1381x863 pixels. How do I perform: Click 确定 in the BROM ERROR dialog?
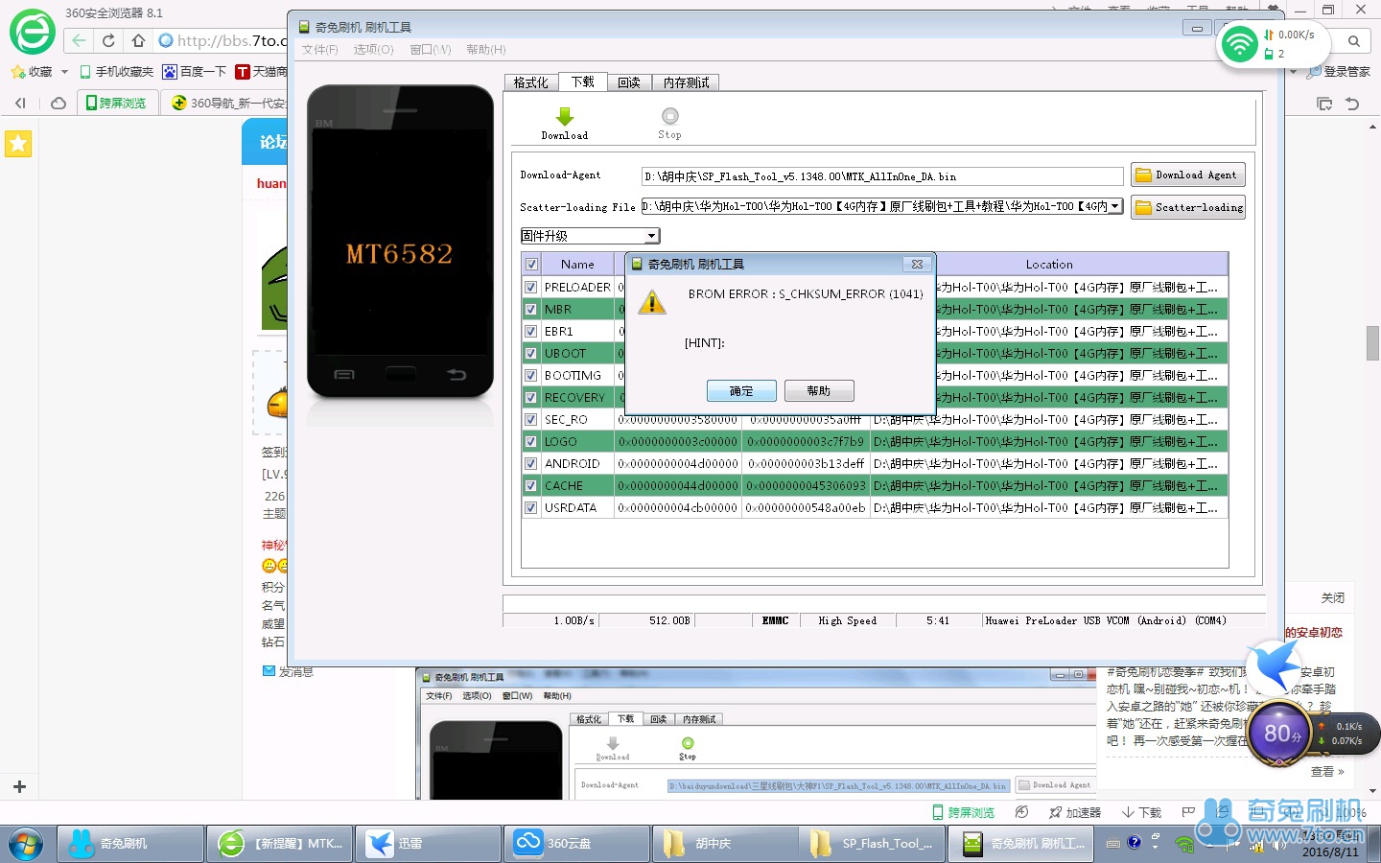[x=741, y=391]
